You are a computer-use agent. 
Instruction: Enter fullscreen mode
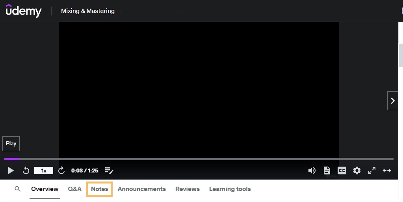(x=371, y=170)
